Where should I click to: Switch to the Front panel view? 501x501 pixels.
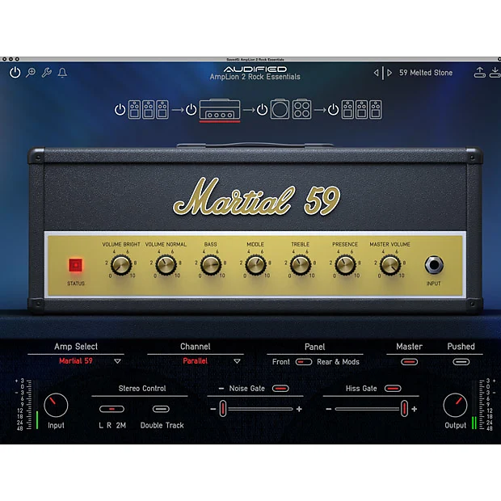click(281, 362)
